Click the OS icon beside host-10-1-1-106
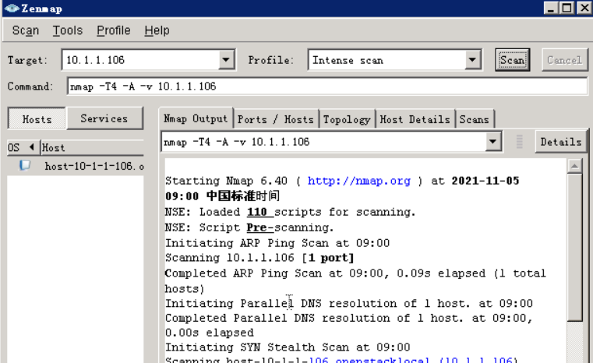Image resolution: width=593 pixels, height=363 pixels. point(25,165)
